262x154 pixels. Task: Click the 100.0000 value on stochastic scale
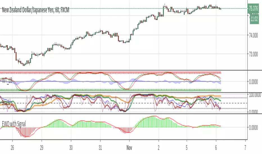(255, 95)
